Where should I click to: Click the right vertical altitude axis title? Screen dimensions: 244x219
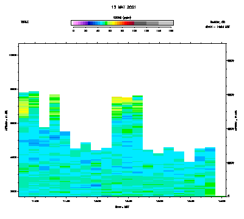pyautogui.click(x=236, y=120)
